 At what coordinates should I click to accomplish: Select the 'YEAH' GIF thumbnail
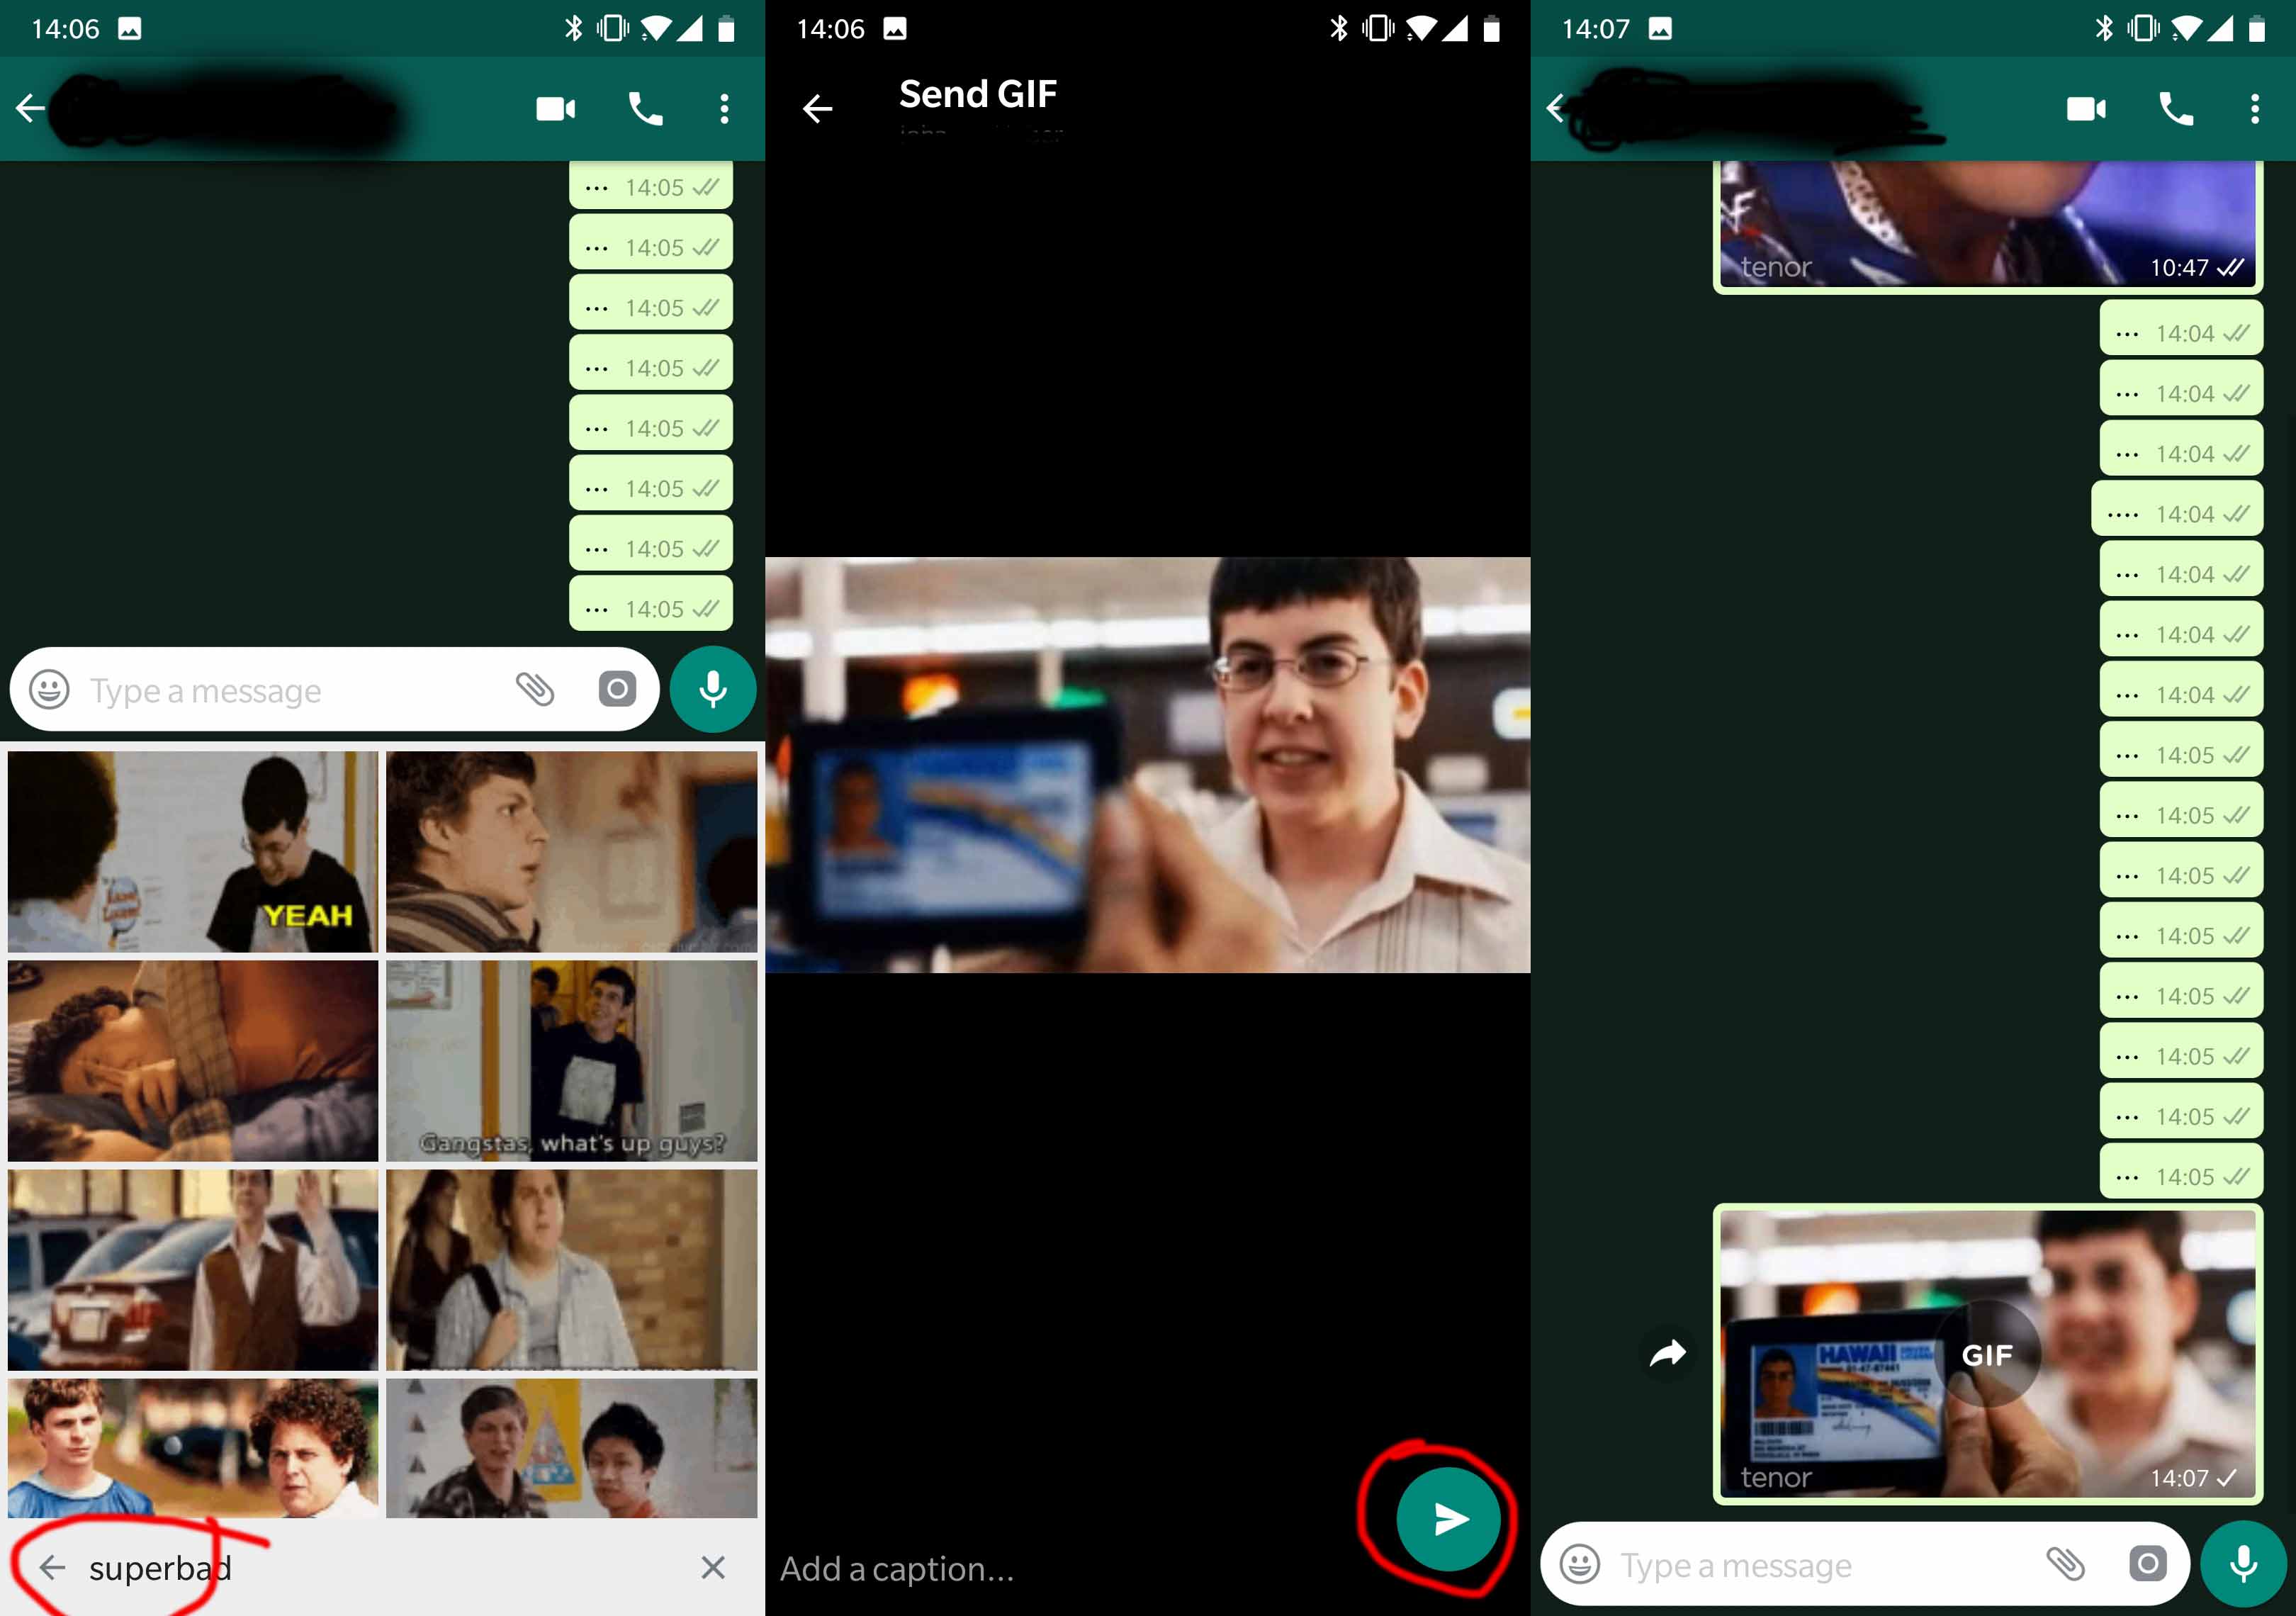[x=193, y=852]
